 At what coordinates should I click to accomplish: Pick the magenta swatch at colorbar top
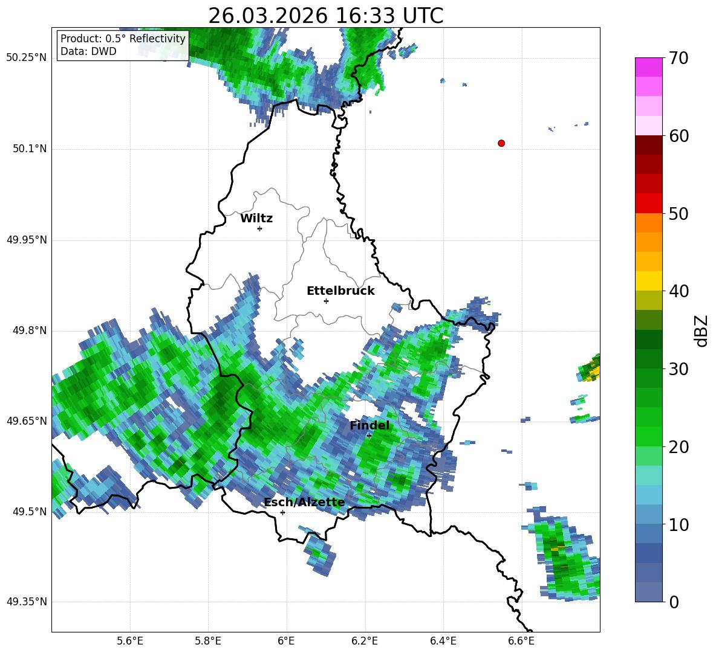click(x=648, y=68)
